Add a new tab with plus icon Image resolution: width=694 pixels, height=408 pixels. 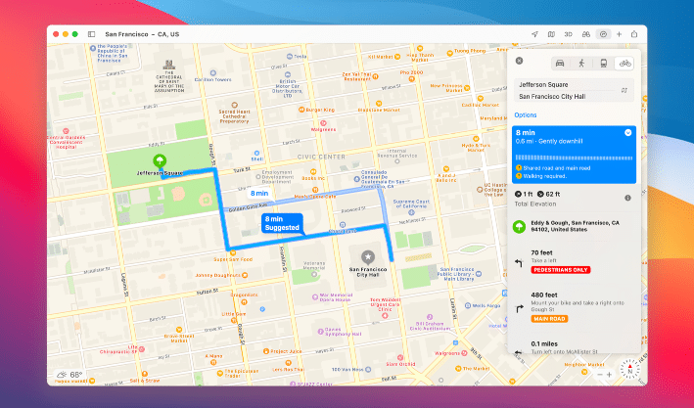click(x=619, y=33)
